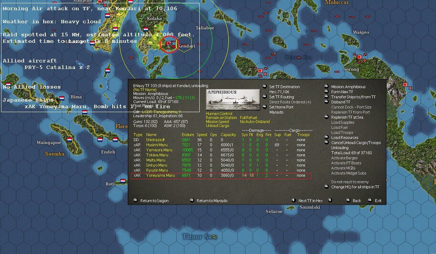Image resolution: width=436 pixels, height=254 pixels.
Task: Select the Dutch flag base near Roti
Action: [x=123, y=181]
